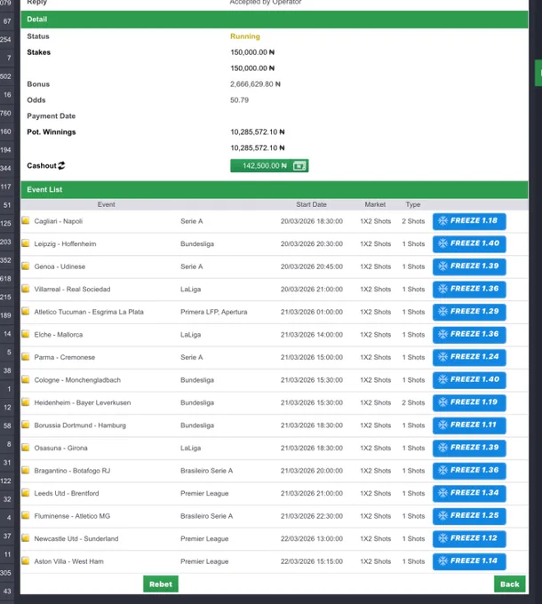Click the yellow icon beside Borussia Dortmund - Hamburg
Viewport: 542px width, 604px height.
(x=26, y=425)
